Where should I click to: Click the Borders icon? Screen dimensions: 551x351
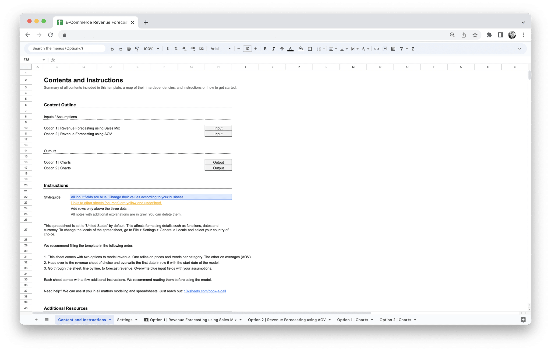(310, 49)
